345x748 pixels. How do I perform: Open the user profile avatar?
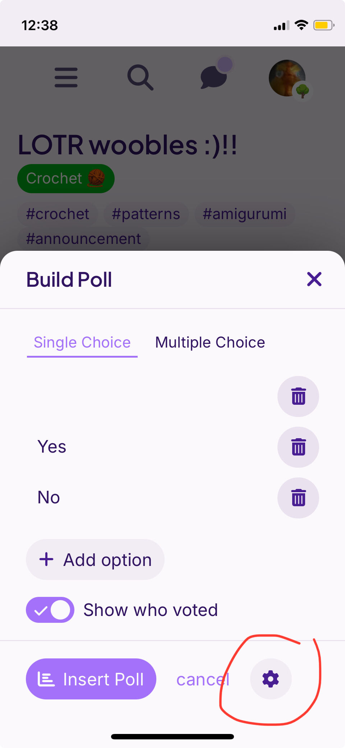pyautogui.click(x=287, y=78)
